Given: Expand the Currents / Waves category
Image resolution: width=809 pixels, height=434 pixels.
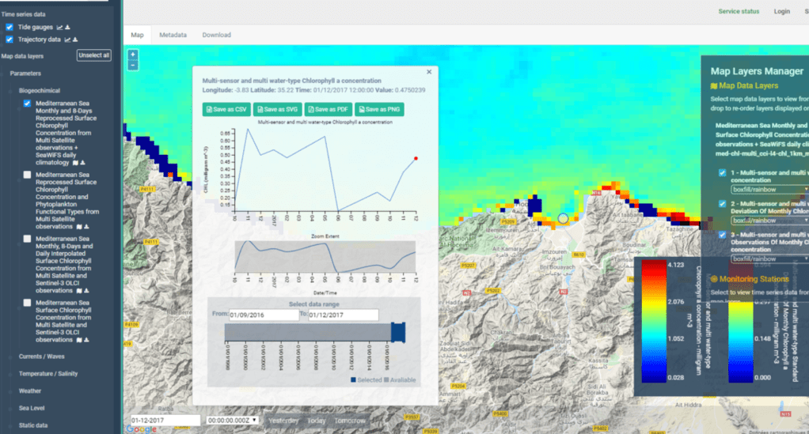Looking at the screenshot, I should (40, 357).
